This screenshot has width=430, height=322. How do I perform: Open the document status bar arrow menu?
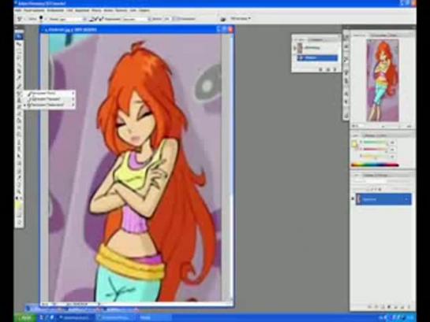[99, 304]
